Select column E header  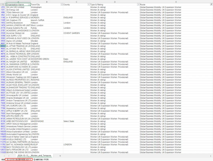point(176,2)
